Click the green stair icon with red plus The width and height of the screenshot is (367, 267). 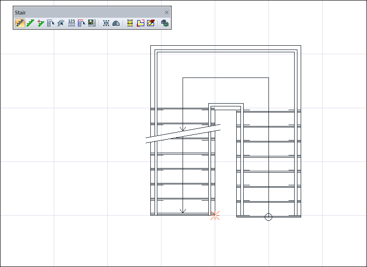[x=41, y=23]
